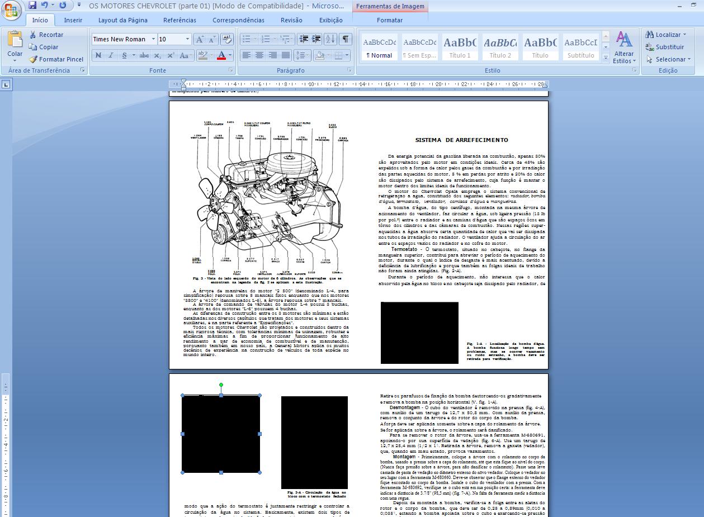704x517 pixels.
Task: Copy selection with Copiar
Action: pos(44,47)
